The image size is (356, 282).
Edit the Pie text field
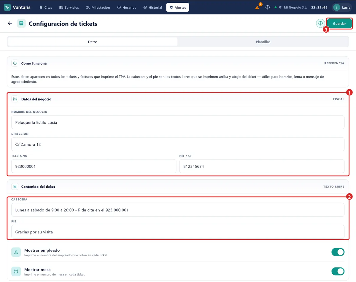point(178,232)
